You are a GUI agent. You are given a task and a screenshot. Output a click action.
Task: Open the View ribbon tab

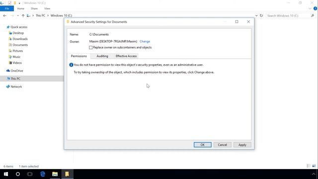(x=47, y=8)
